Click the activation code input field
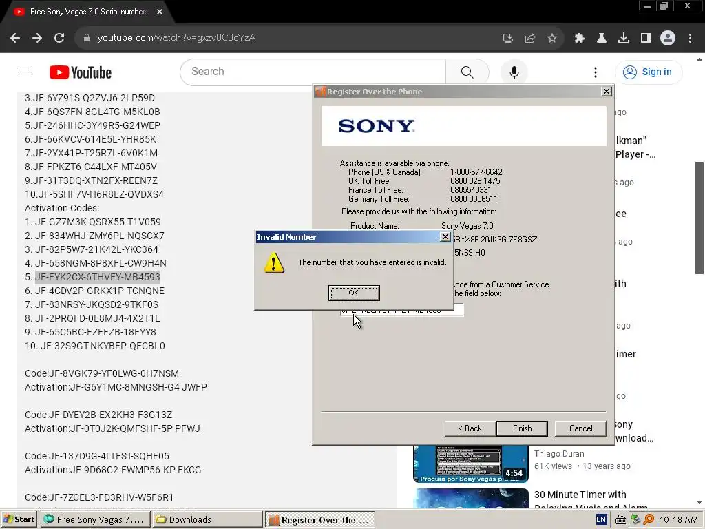 401,310
